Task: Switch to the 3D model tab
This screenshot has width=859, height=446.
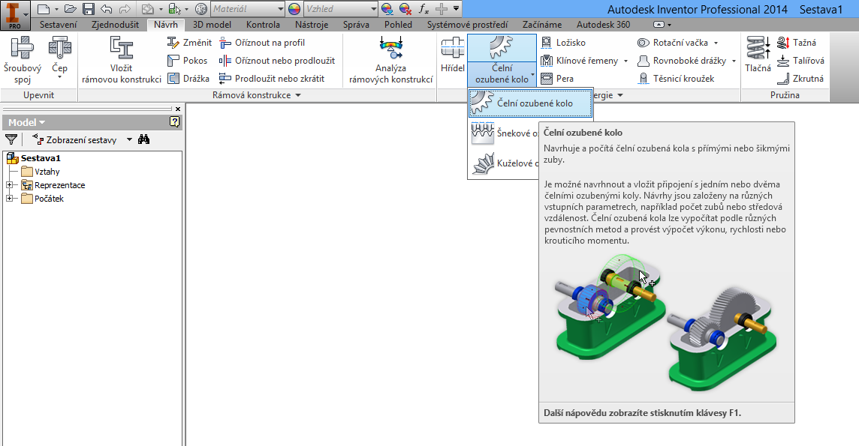Action: [212, 25]
